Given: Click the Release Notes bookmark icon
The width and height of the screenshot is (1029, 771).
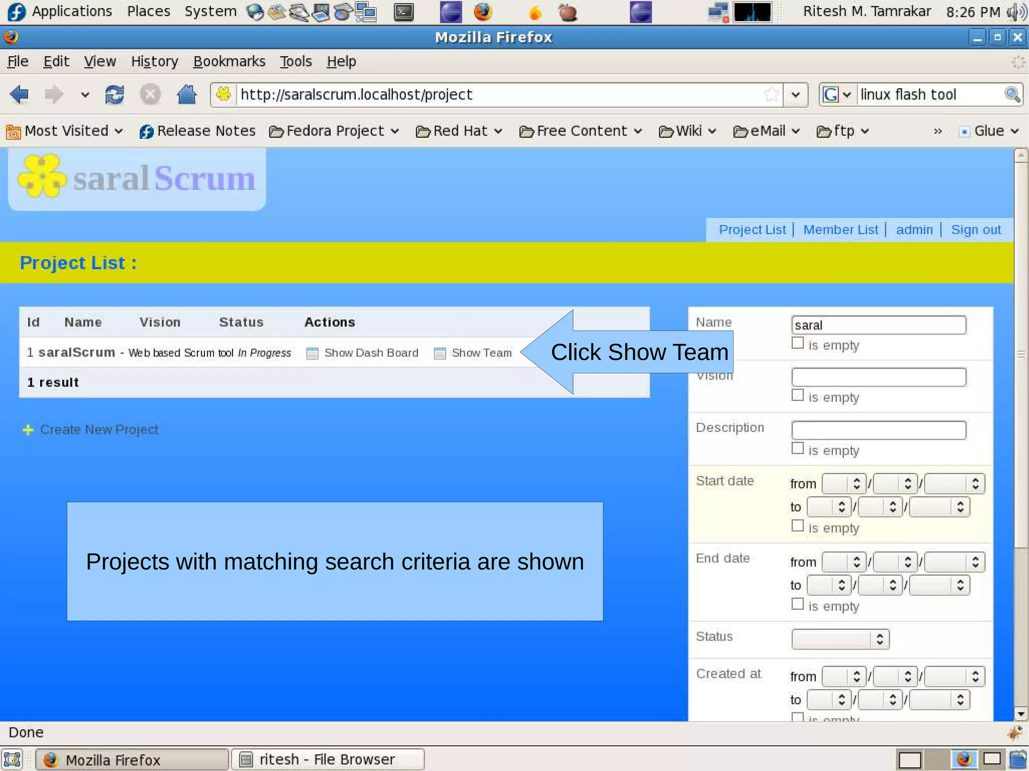Looking at the screenshot, I should click(146, 132).
